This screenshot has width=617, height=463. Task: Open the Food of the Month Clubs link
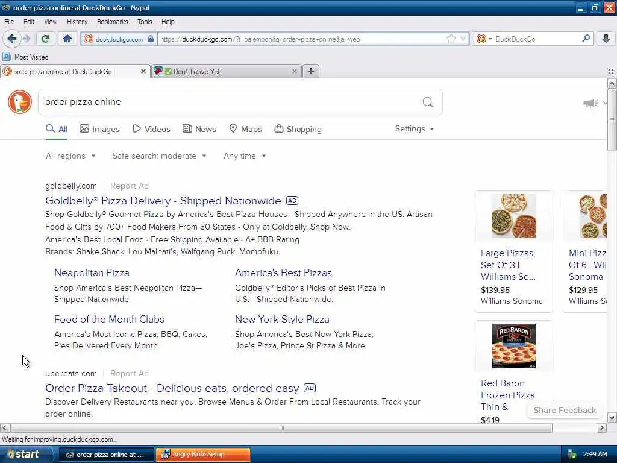pos(109,320)
